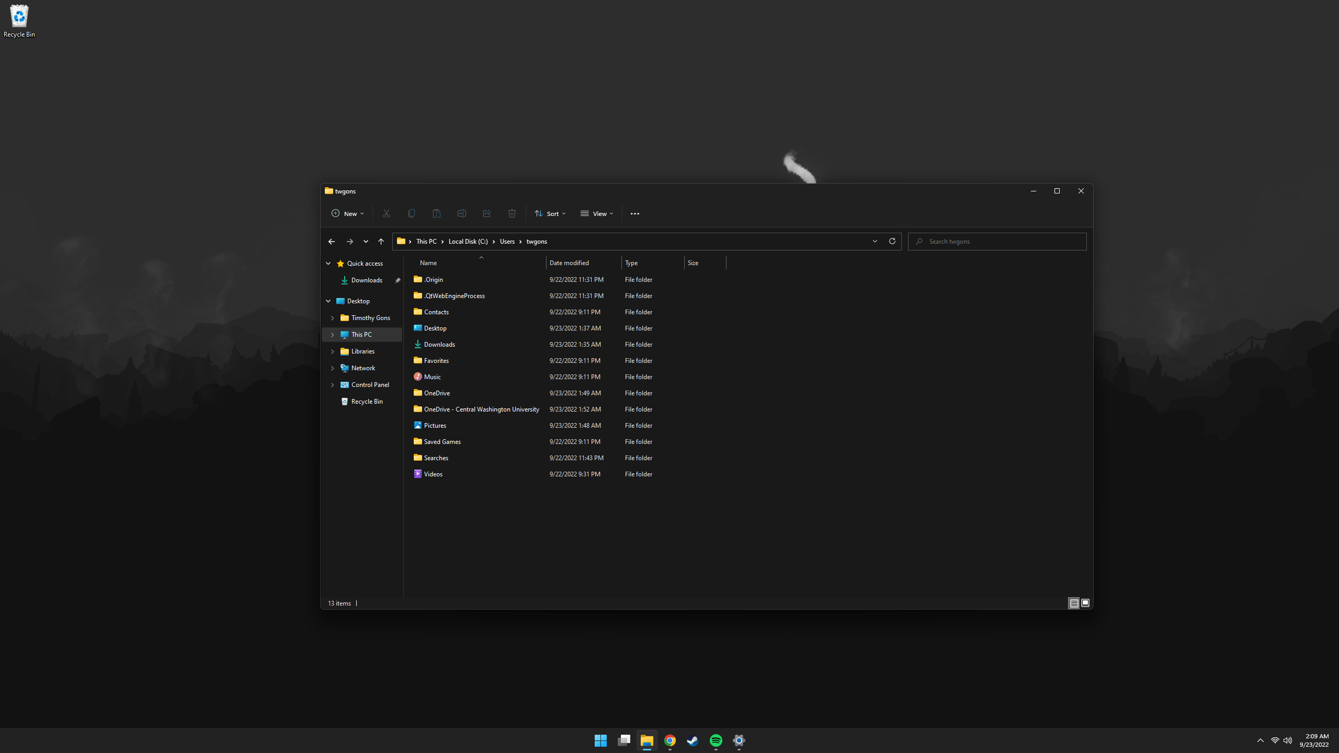Open Task View on taskbar
This screenshot has width=1339, height=753.
(x=624, y=740)
